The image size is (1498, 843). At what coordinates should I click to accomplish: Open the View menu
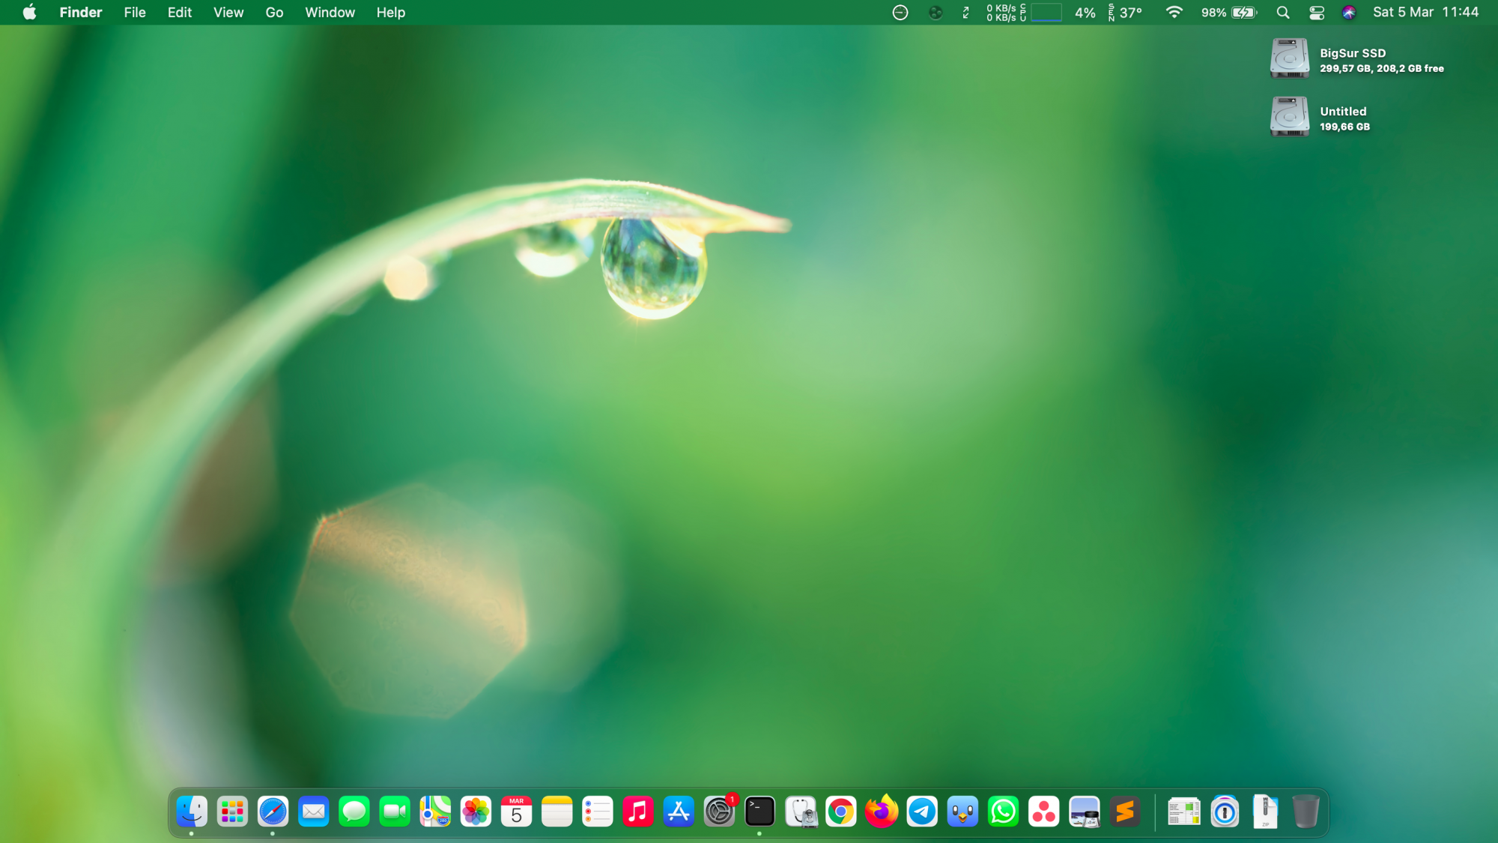(x=228, y=13)
